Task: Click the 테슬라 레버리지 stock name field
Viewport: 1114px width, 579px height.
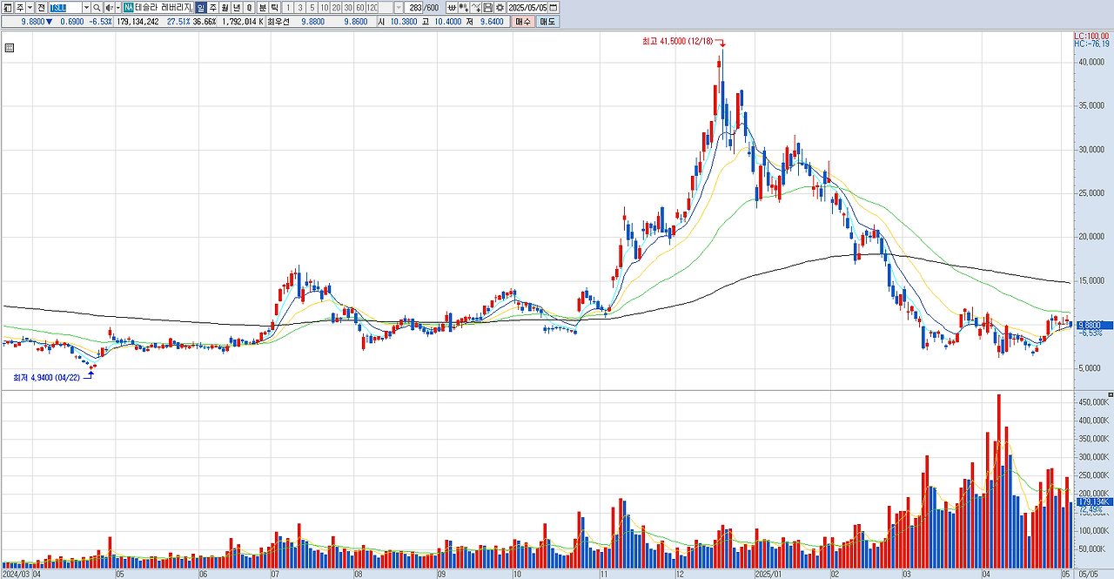Action: coord(164,8)
